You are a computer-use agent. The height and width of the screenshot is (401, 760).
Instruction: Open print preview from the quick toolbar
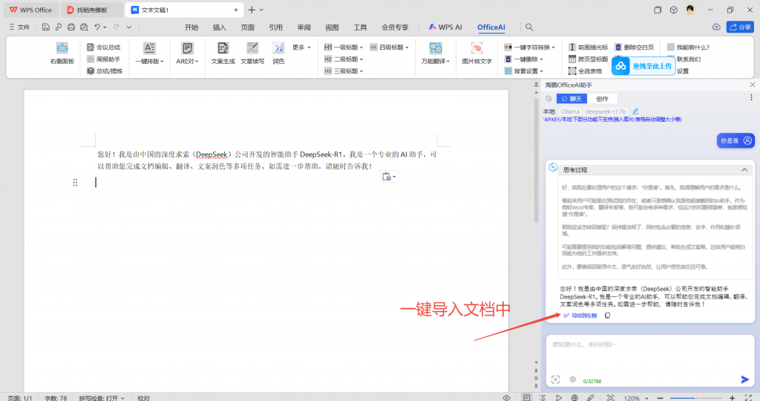(85, 27)
